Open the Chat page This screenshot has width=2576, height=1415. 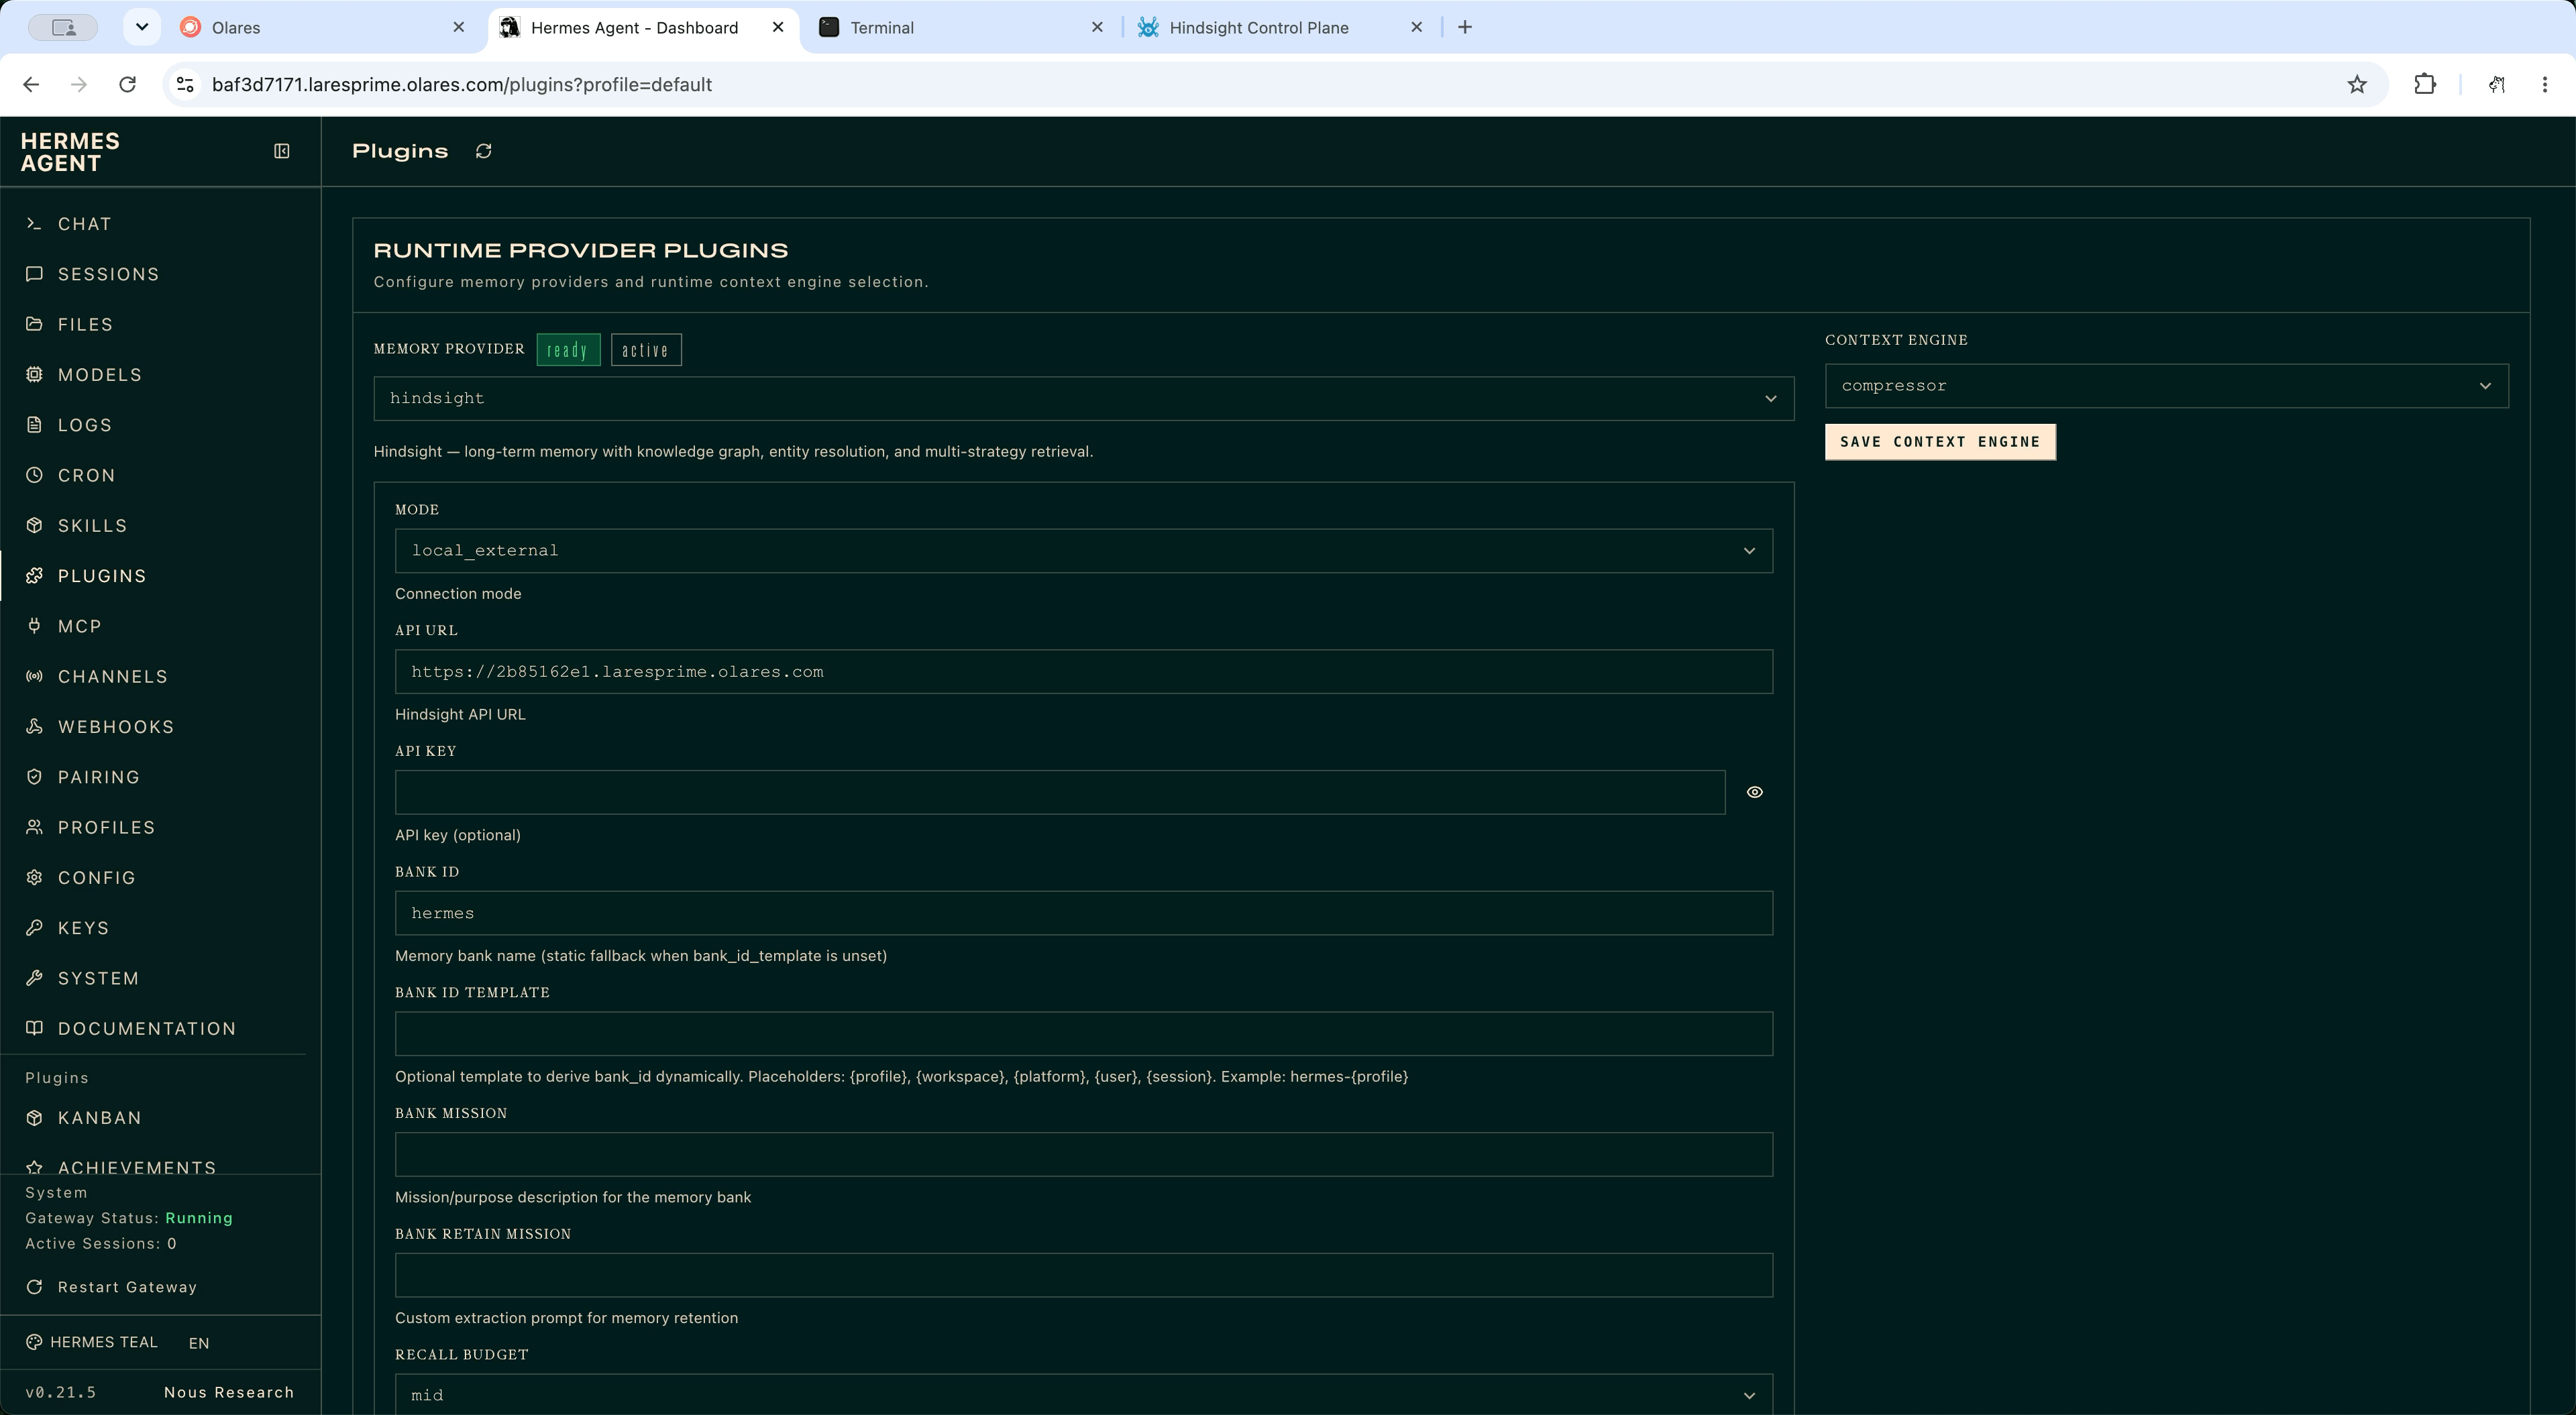(160, 224)
